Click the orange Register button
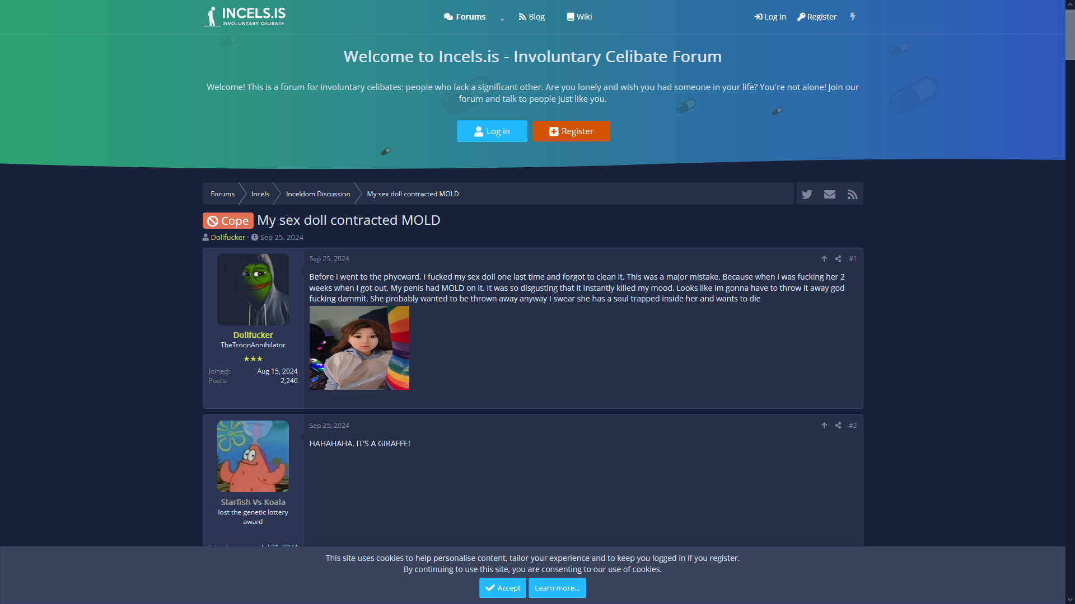1075x604 pixels. [x=571, y=131]
